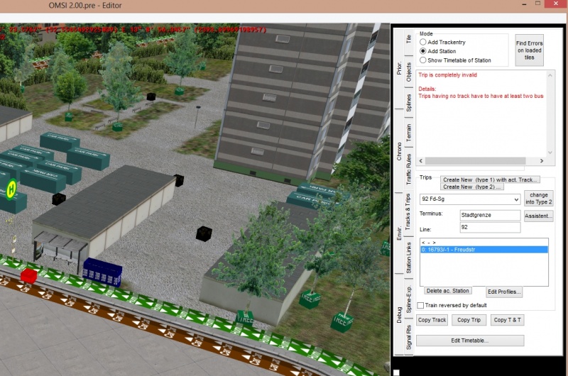Click the blue container object near the road
The width and height of the screenshot is (568, 376).
point(102,270)
